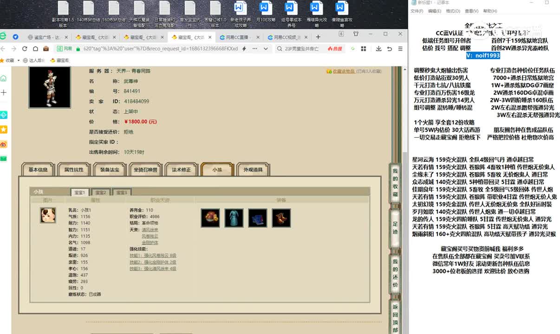Click the child portrait image
The height and width of the screenshot is (334, 560).
click(48, 215)
